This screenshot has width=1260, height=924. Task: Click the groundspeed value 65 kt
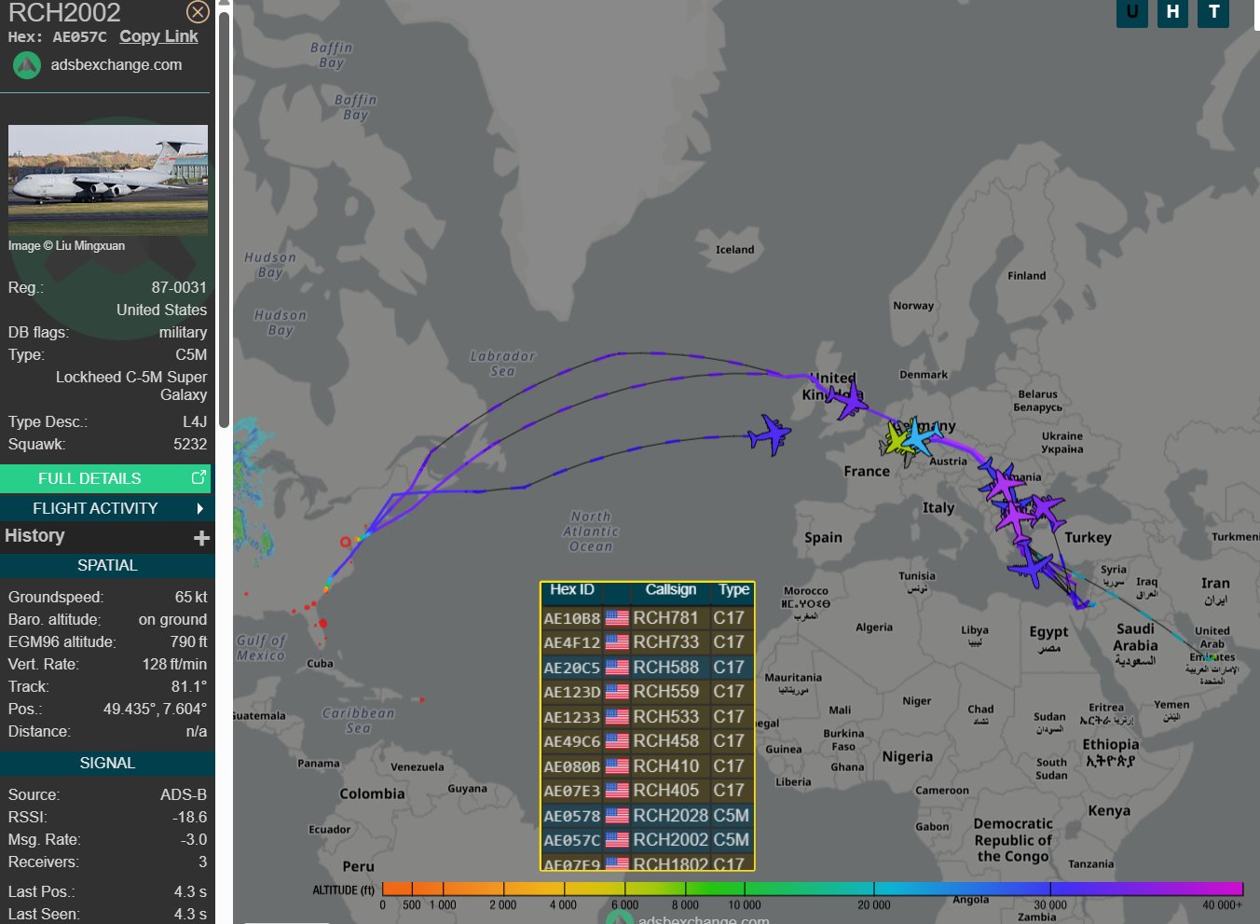(x=191, y=598)
